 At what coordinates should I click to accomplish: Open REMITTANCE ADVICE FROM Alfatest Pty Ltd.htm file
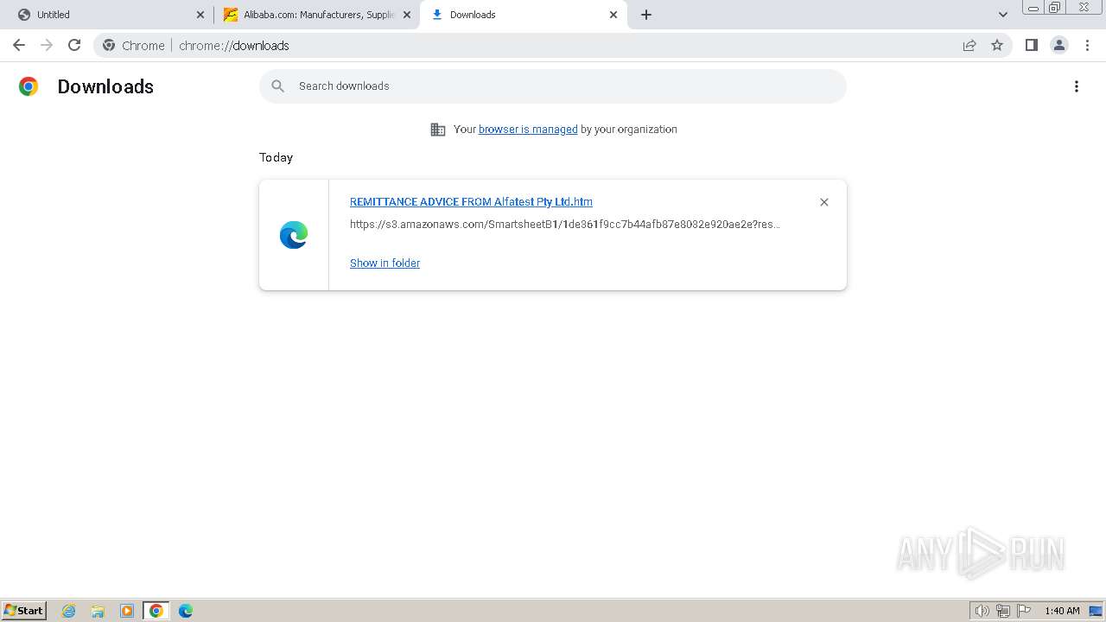(x=471, y=202)
